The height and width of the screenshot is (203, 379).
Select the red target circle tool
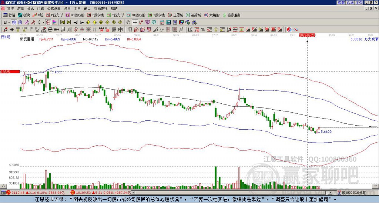coord(76,30)
